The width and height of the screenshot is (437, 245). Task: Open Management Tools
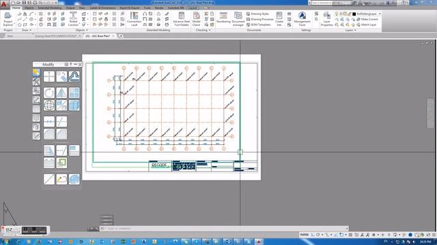coord(302,19)
